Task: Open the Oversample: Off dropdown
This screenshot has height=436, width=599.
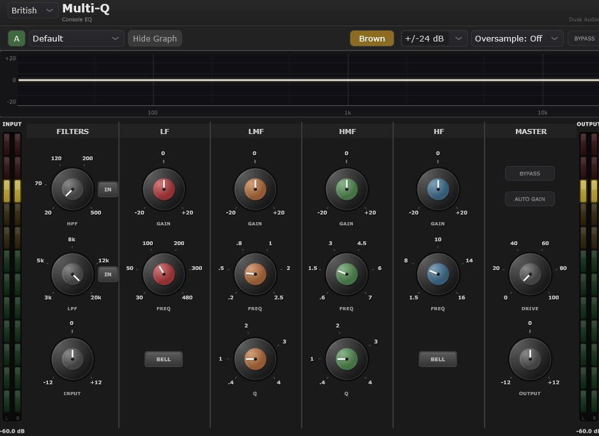Action: coord(517,38)
